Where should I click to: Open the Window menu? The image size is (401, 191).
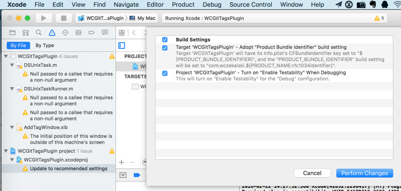[x=292, y=4]
